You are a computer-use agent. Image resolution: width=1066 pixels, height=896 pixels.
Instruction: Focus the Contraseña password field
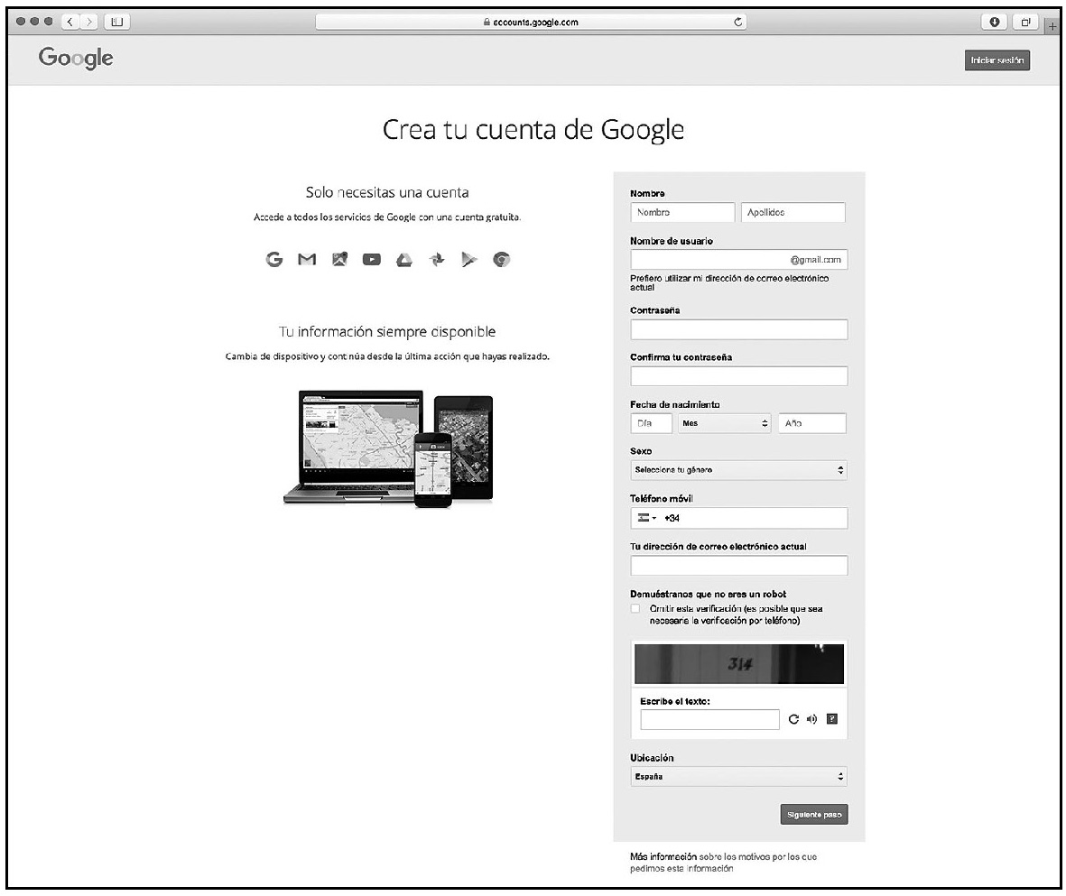738,329
